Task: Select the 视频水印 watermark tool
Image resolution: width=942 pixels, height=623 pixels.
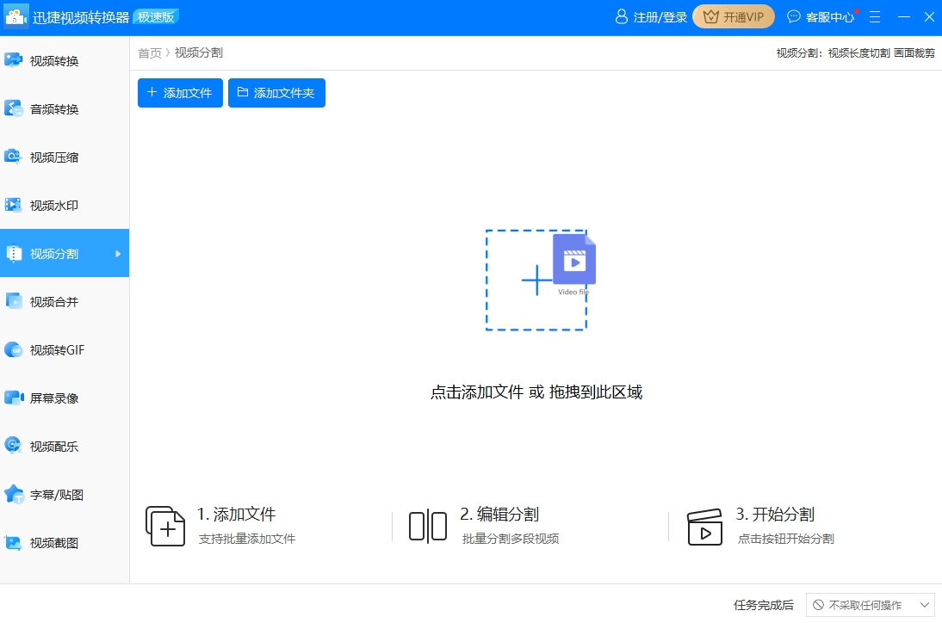Action: click(52, 205)
